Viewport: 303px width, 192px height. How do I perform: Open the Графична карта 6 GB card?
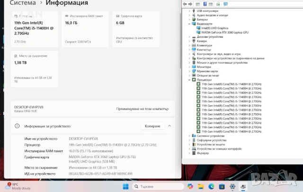coord(136,29)
